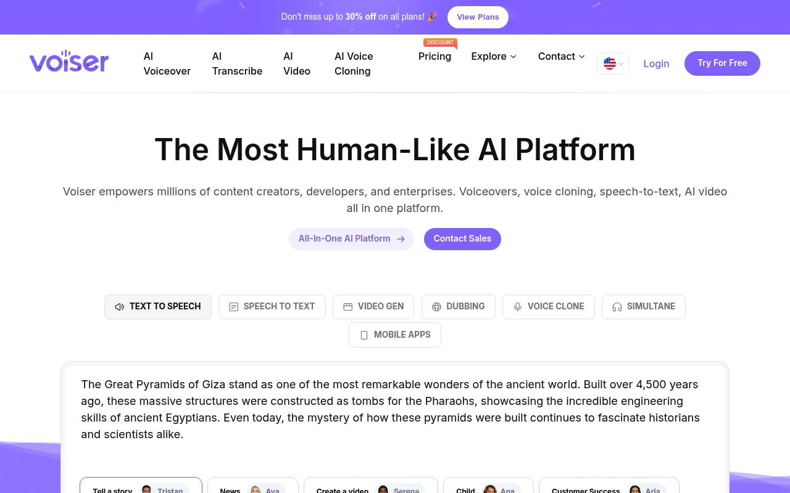Go to AI Transcribe
Screen dimensions: 790x493
pyautogui.click(x=237, y=63)
